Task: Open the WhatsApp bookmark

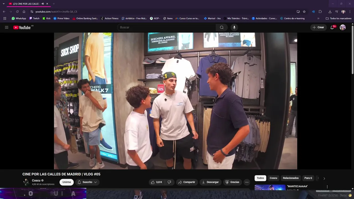Action: click(19, 19)
